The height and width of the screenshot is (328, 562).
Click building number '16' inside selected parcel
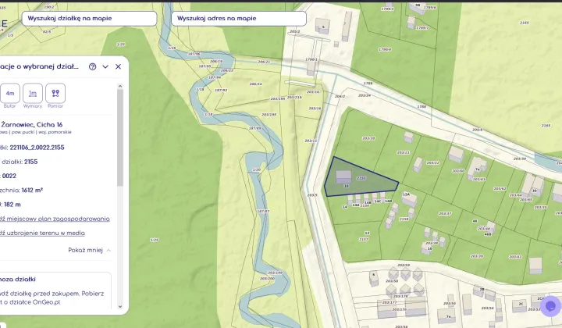click(x=347, y=186)
